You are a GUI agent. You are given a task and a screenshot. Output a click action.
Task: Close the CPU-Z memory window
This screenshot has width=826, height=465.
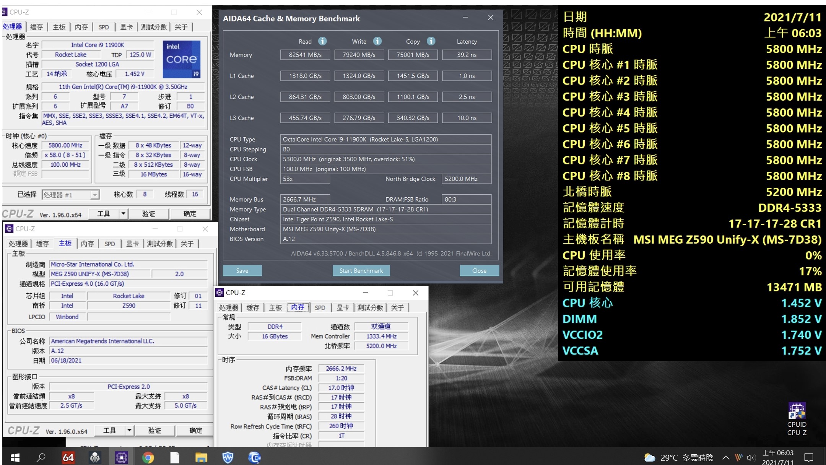pos(416,293)
